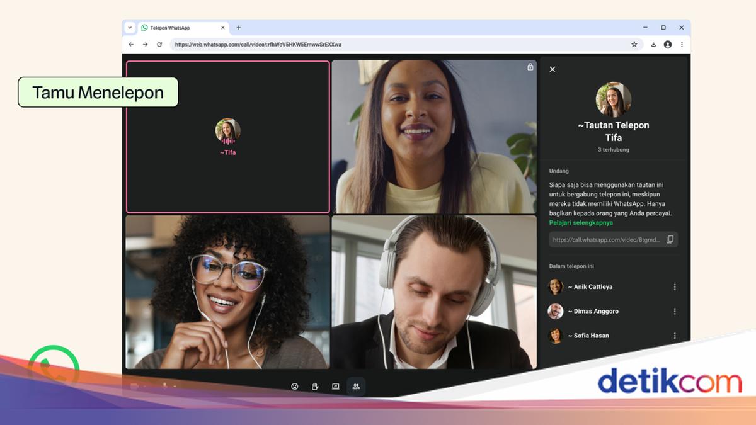The image size is (756, 425).
Task: Open options for Anik Cattleya
Action: (x=675, y=287)
